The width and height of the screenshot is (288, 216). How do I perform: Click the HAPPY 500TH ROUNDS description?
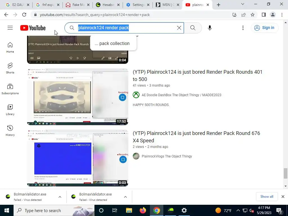[x=151, y=105]
